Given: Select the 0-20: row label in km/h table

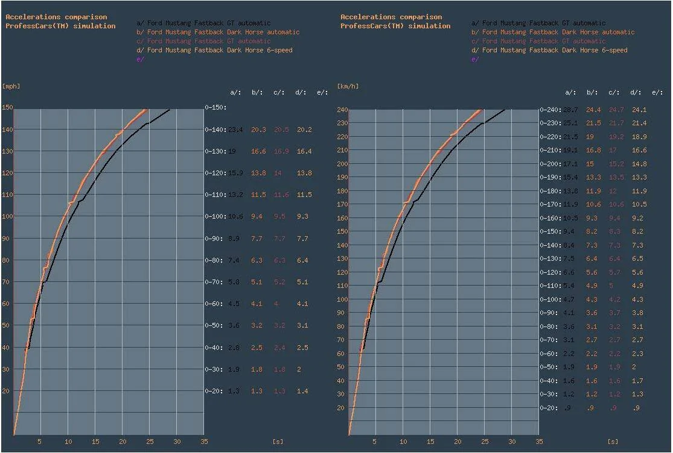Looking at the screenshot, I should coord(549,408).
